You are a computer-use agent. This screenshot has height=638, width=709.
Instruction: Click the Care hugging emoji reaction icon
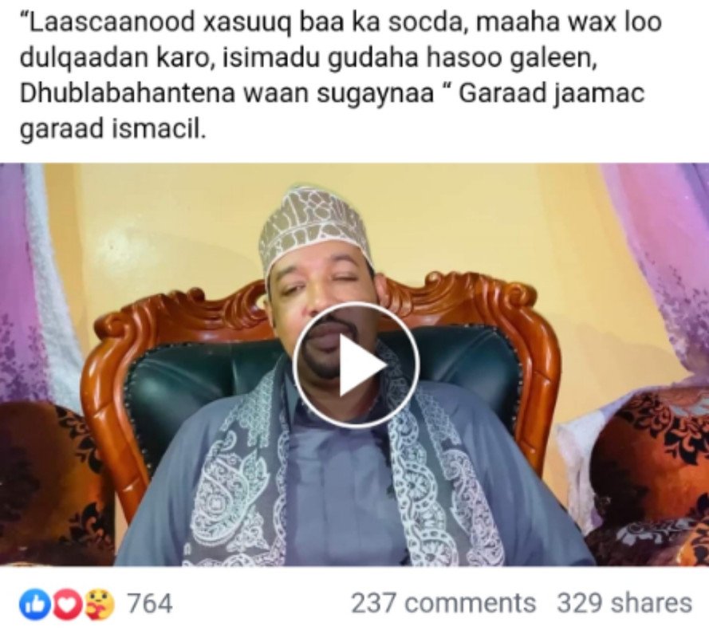pyautogui.click(x=100, y=604)
